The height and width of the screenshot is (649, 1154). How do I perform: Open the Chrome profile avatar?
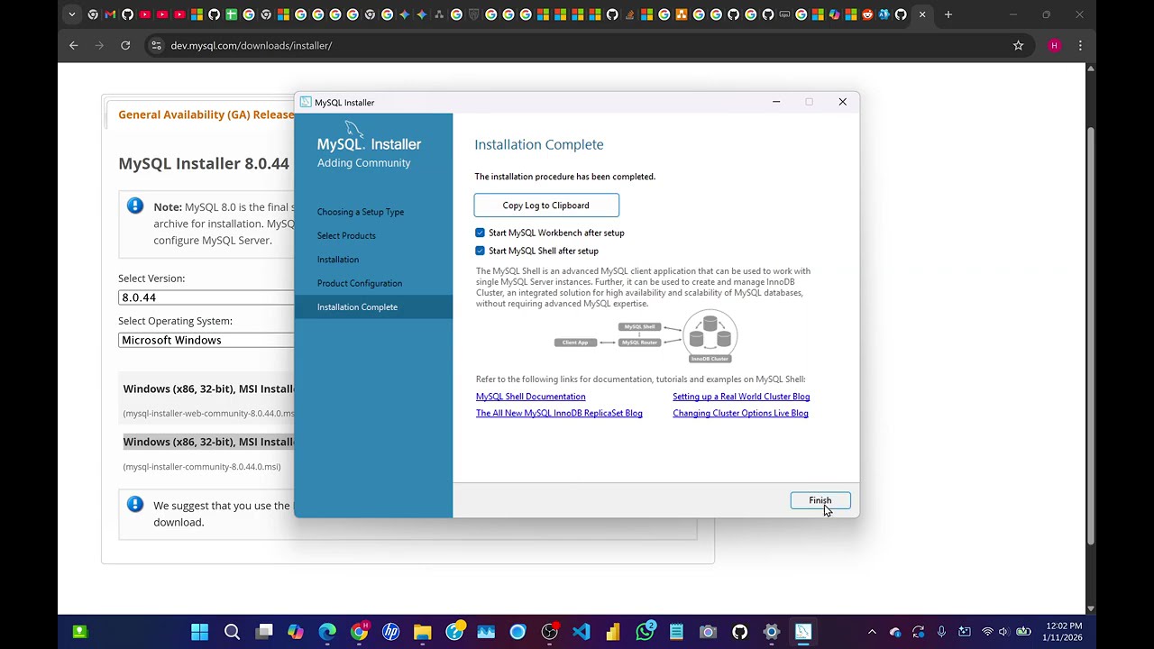coord(1054,45)
